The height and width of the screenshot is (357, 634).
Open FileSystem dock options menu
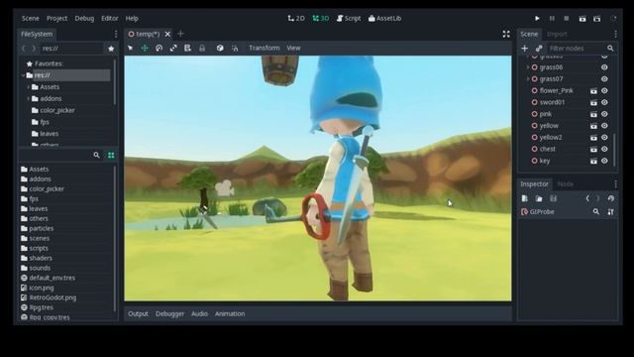click(116, 34)
